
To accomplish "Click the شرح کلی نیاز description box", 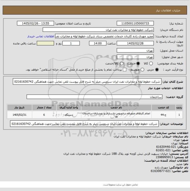I will tap(87, 82).
